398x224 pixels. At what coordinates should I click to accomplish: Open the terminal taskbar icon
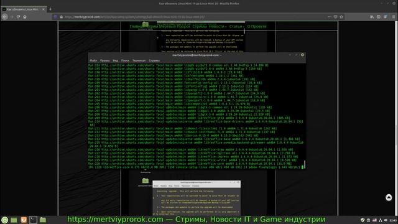point(33,220)
